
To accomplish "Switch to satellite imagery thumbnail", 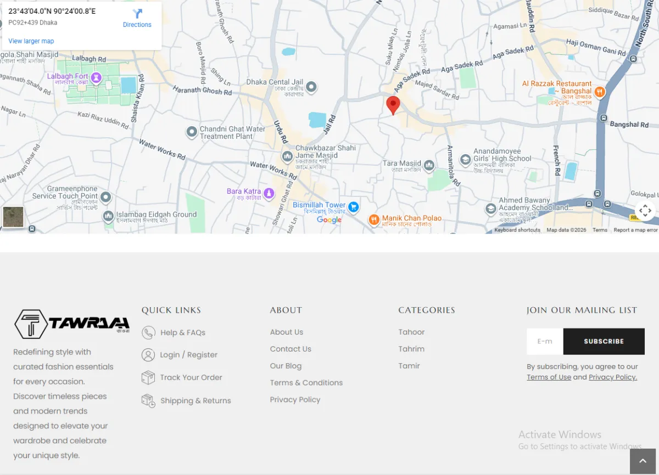I will click(x=13, y=217).
